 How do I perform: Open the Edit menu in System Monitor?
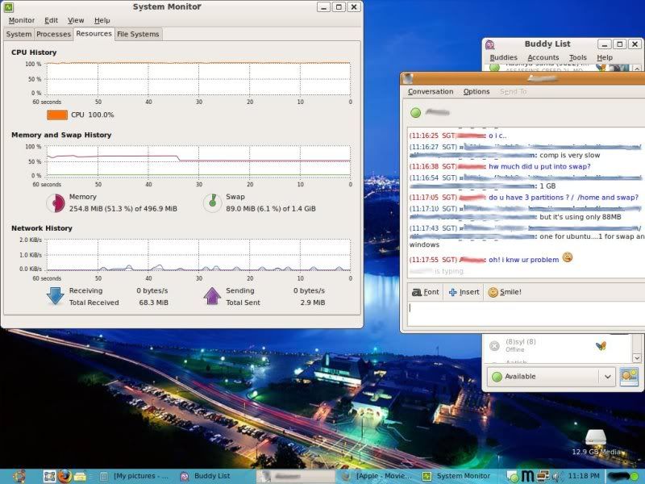coord(51,20)
